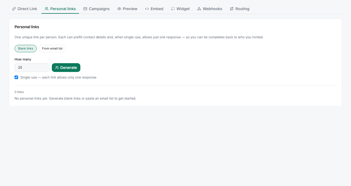Viewport: 351px width, 186px height.
Task: Click the How many number field
Action: pos(32,68)
